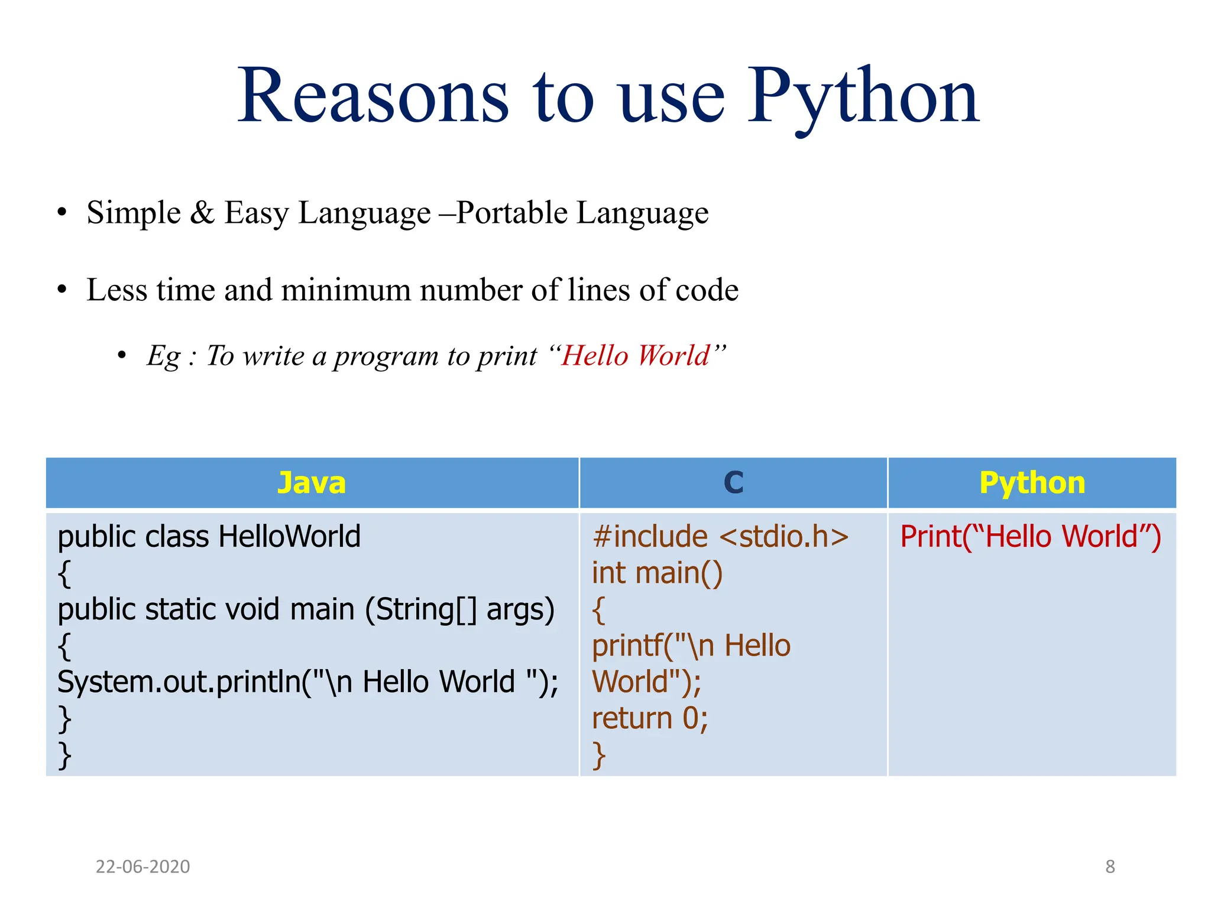This screenshot has width=1211, height=908.
Task: Click the red Print("Hello World") code
Action: 1031,537
